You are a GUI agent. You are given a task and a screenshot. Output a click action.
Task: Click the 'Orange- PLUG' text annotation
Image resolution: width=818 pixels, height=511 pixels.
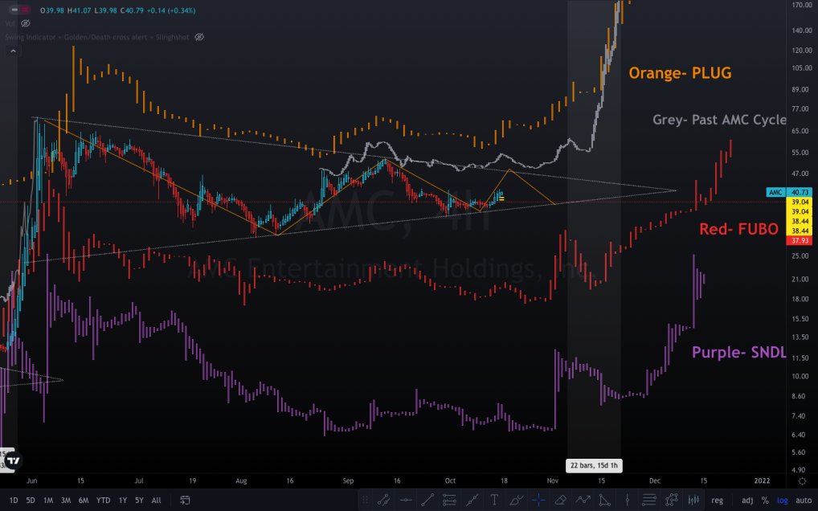tap(680, 73)
